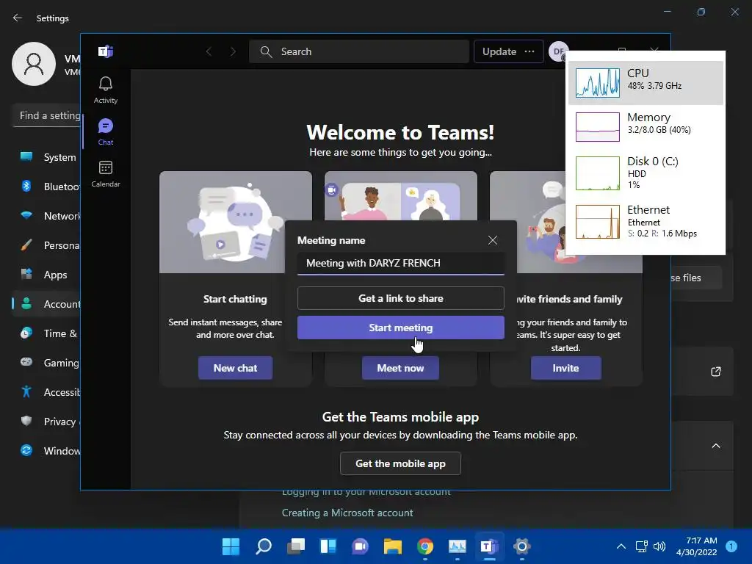Open Gaming in Settings sidebar
Screen dimensions: 752x564
pyautogui.click(x=48, y=363)
